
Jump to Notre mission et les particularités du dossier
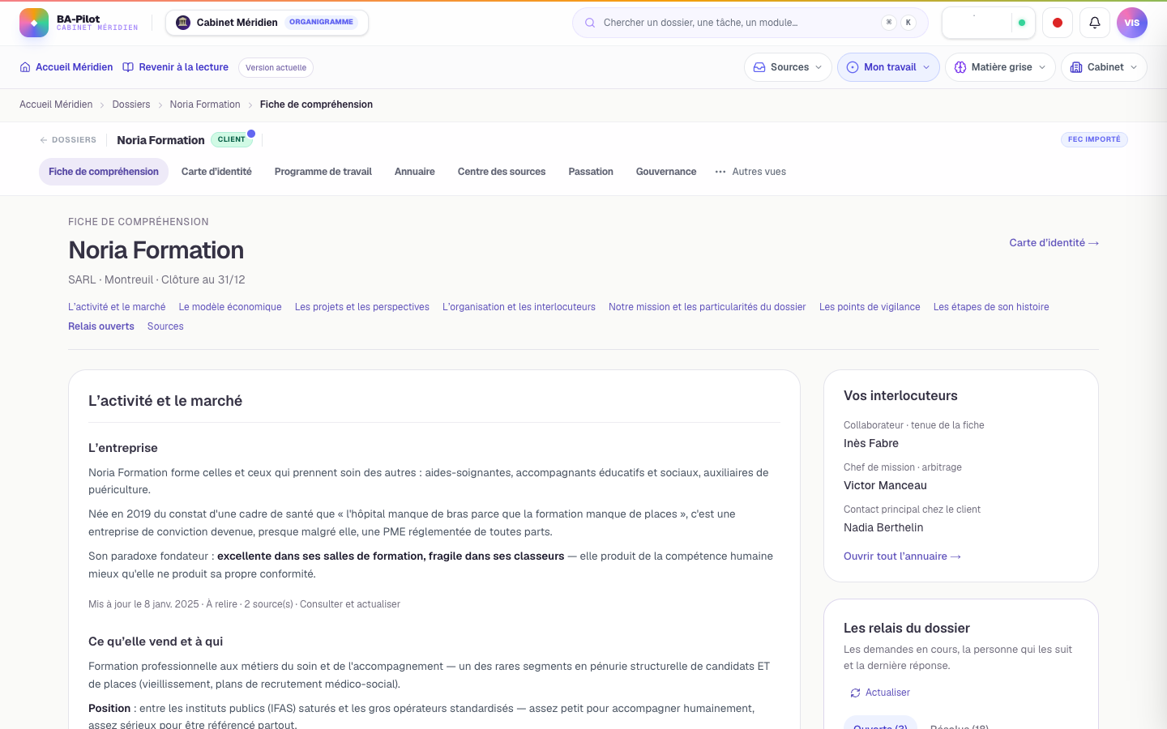(x=707, y=307)
